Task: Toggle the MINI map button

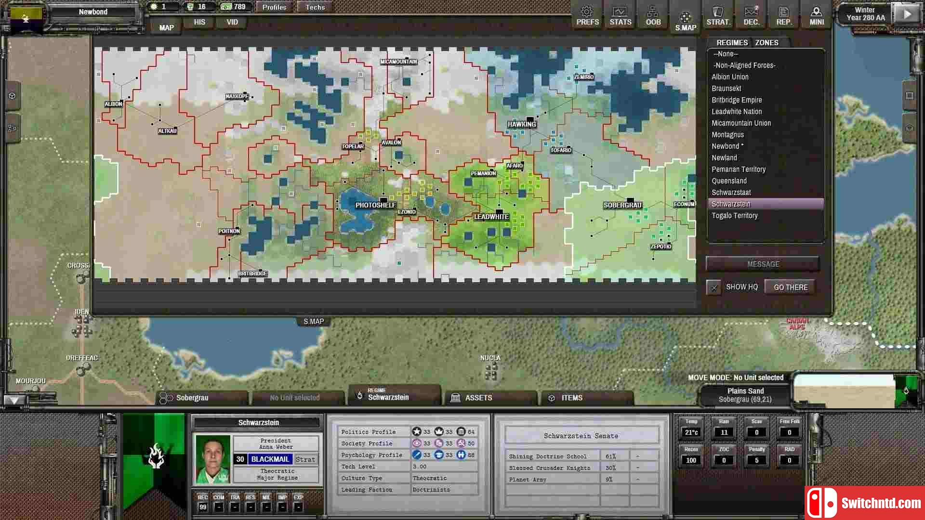Action: (x=816, y=15)
